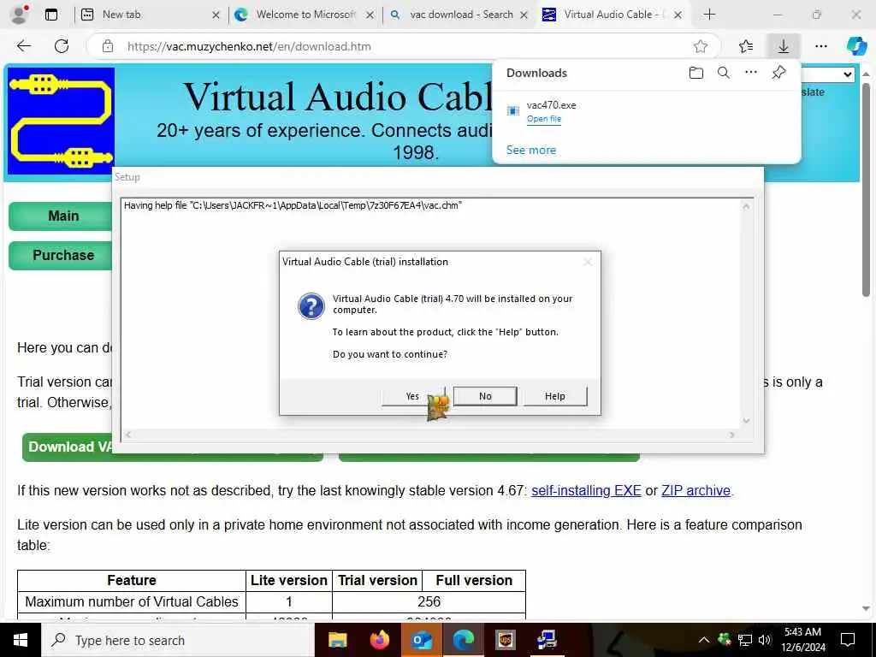Toggle the browser Downloads toolbar button
876x657 pixels.
coord(784,46)
